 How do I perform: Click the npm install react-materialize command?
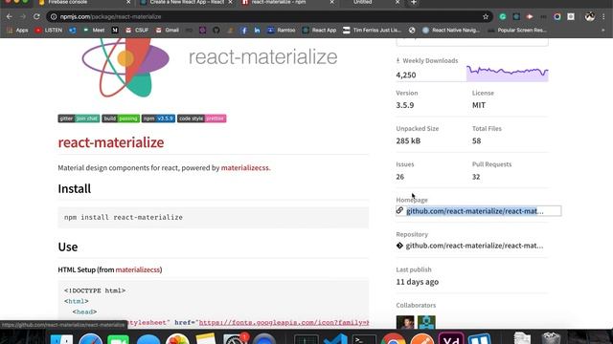tap(124, 217)
